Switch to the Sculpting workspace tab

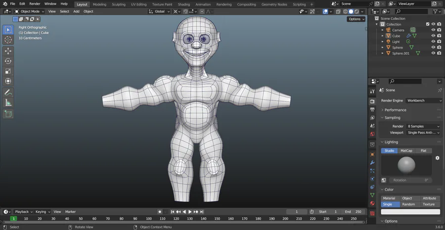tap(119, 4)
